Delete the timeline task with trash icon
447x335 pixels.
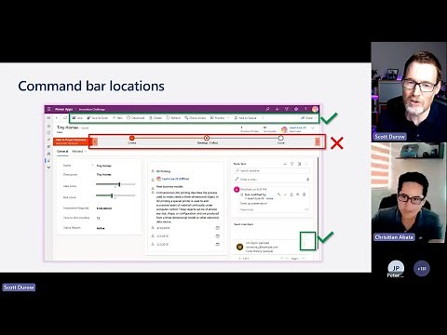[305, 194]
